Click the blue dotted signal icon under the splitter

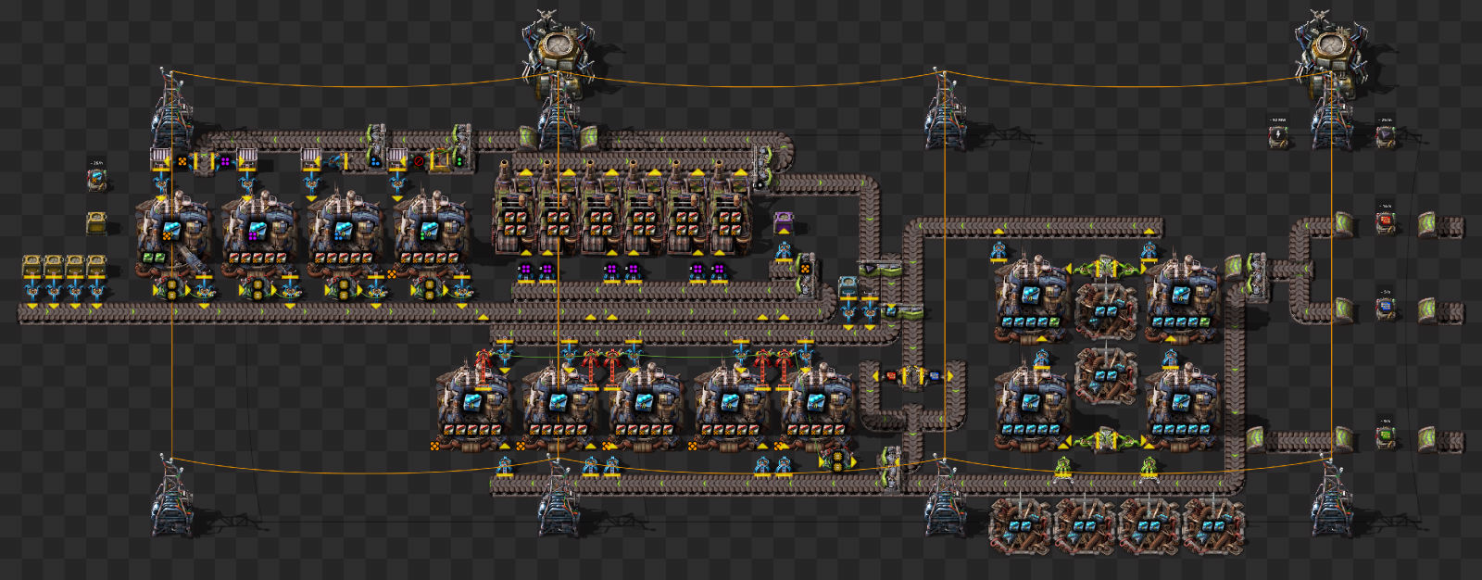coord(375,161)
